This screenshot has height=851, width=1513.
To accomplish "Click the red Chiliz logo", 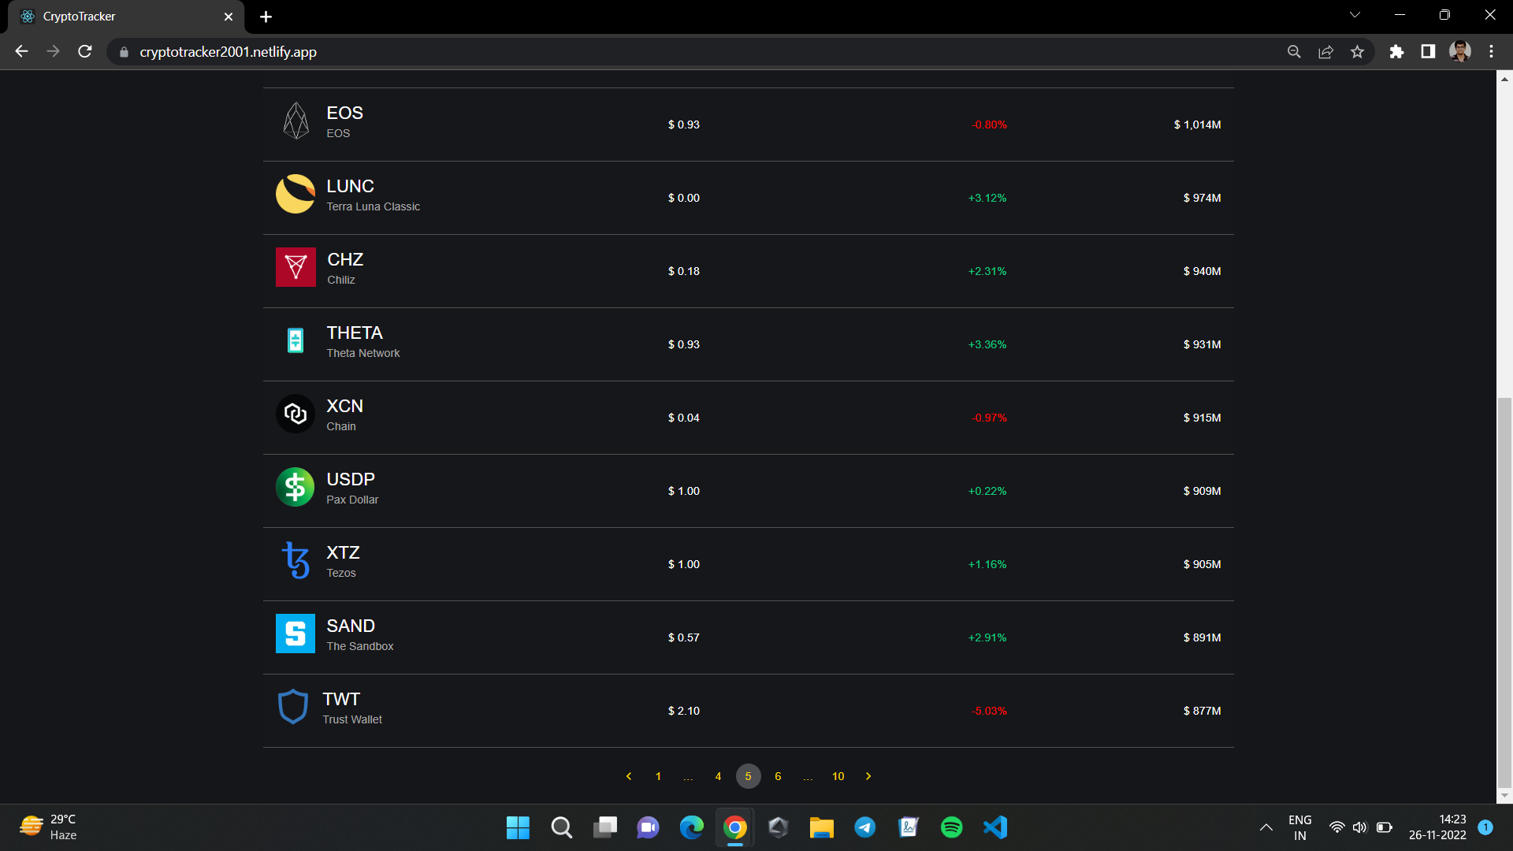I will tap(296, 267).
